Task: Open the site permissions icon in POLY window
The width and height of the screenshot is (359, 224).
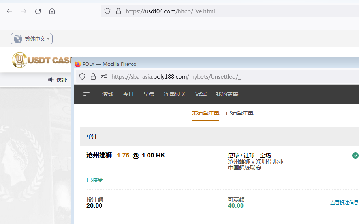Action: click(104, 76)
